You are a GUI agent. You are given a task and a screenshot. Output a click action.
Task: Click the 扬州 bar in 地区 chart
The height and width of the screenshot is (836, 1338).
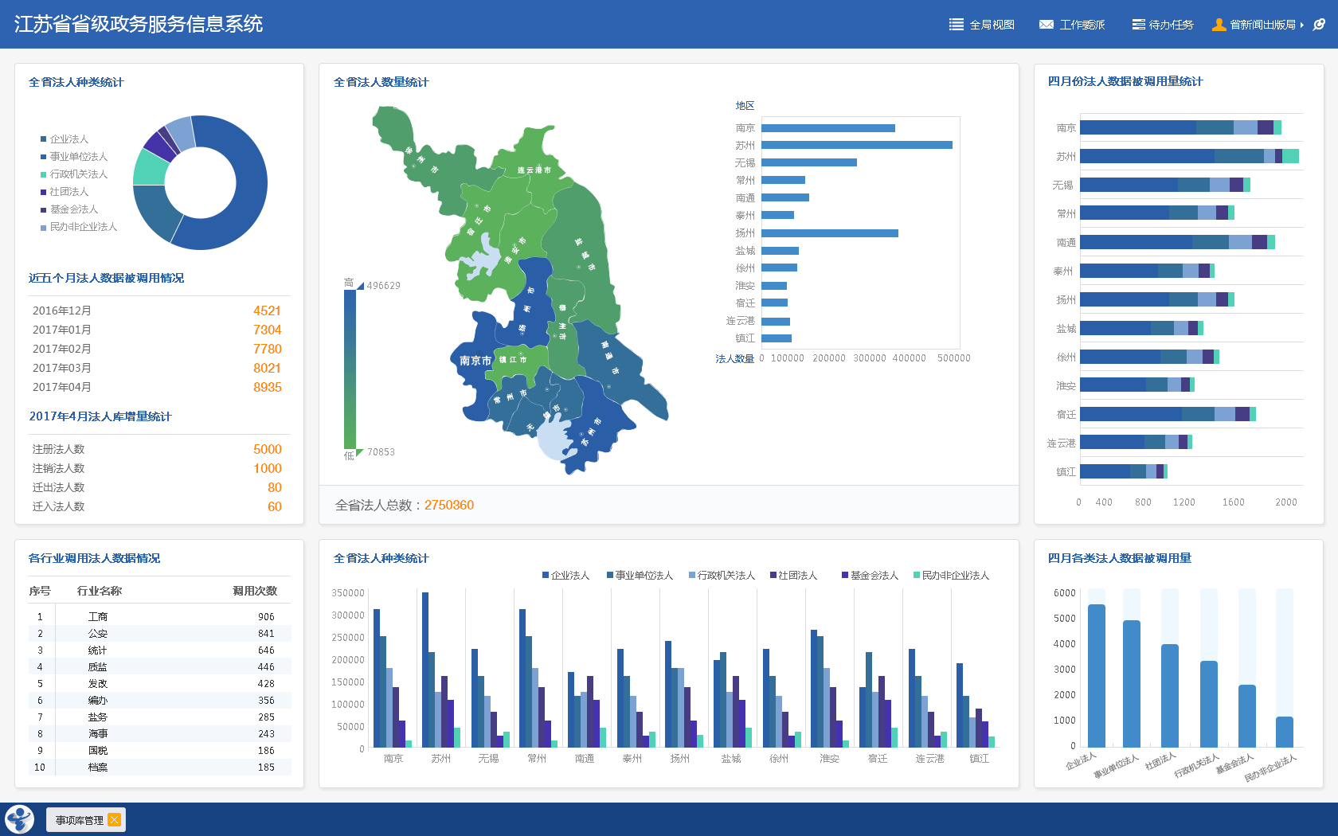point(830,233)
